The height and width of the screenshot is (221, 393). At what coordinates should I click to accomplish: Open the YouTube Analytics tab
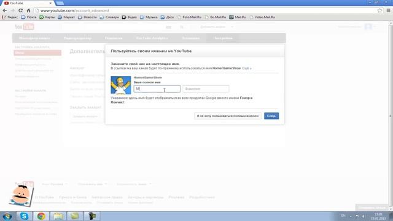click(152, 38)
